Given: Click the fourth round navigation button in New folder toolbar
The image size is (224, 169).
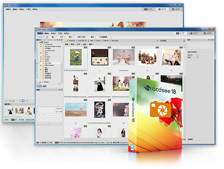Looking at the screenshot, I should click(47, 37).
